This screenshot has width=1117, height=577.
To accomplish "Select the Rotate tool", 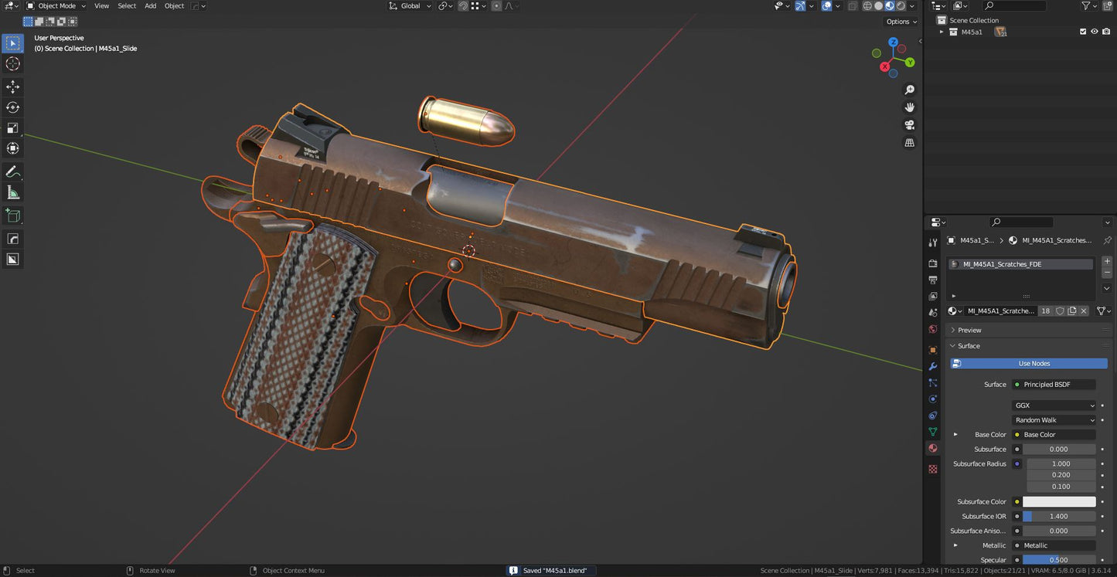I will [13, 107].
